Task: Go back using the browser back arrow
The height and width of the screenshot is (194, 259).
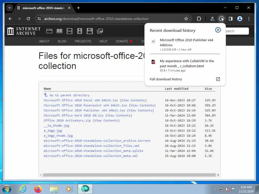Action: 10,19
